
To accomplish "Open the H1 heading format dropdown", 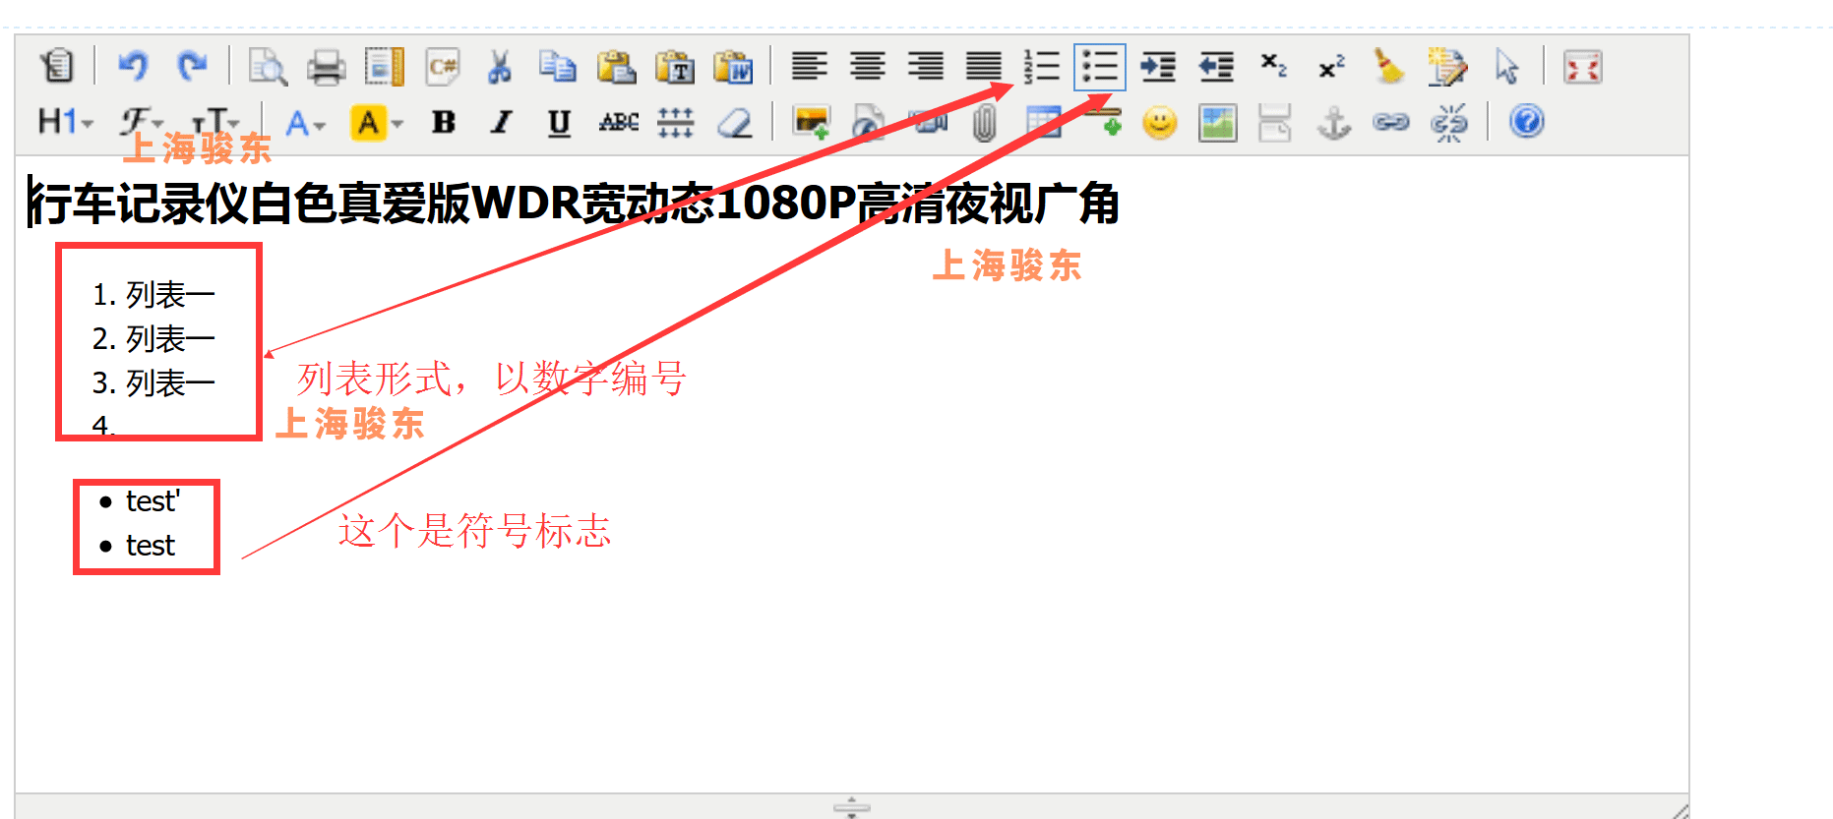I will tap(65, 122).
